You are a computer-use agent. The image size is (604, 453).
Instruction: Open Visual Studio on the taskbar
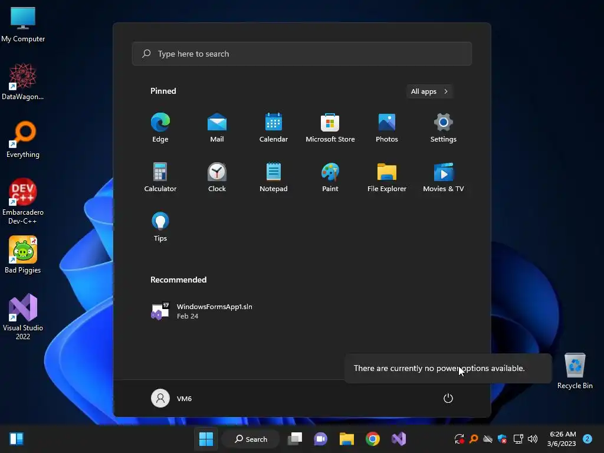pos(399,439)
